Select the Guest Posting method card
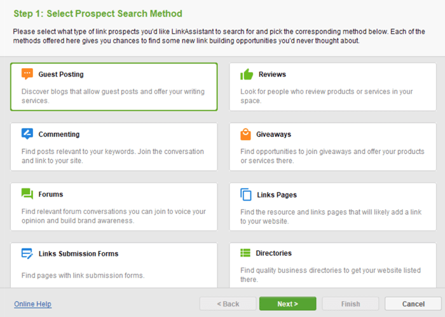 pyautogui.click(x=114, y=87)
